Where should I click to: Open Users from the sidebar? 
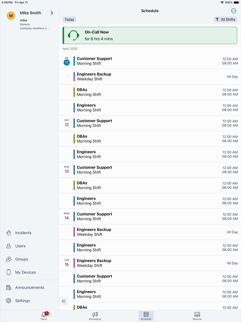tap(20, 246)
